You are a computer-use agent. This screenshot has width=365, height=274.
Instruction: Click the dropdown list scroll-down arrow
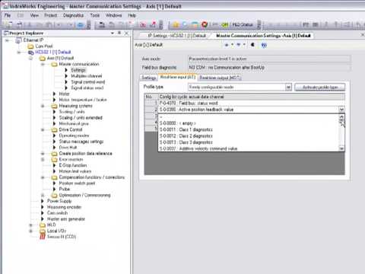click(341, 148)
